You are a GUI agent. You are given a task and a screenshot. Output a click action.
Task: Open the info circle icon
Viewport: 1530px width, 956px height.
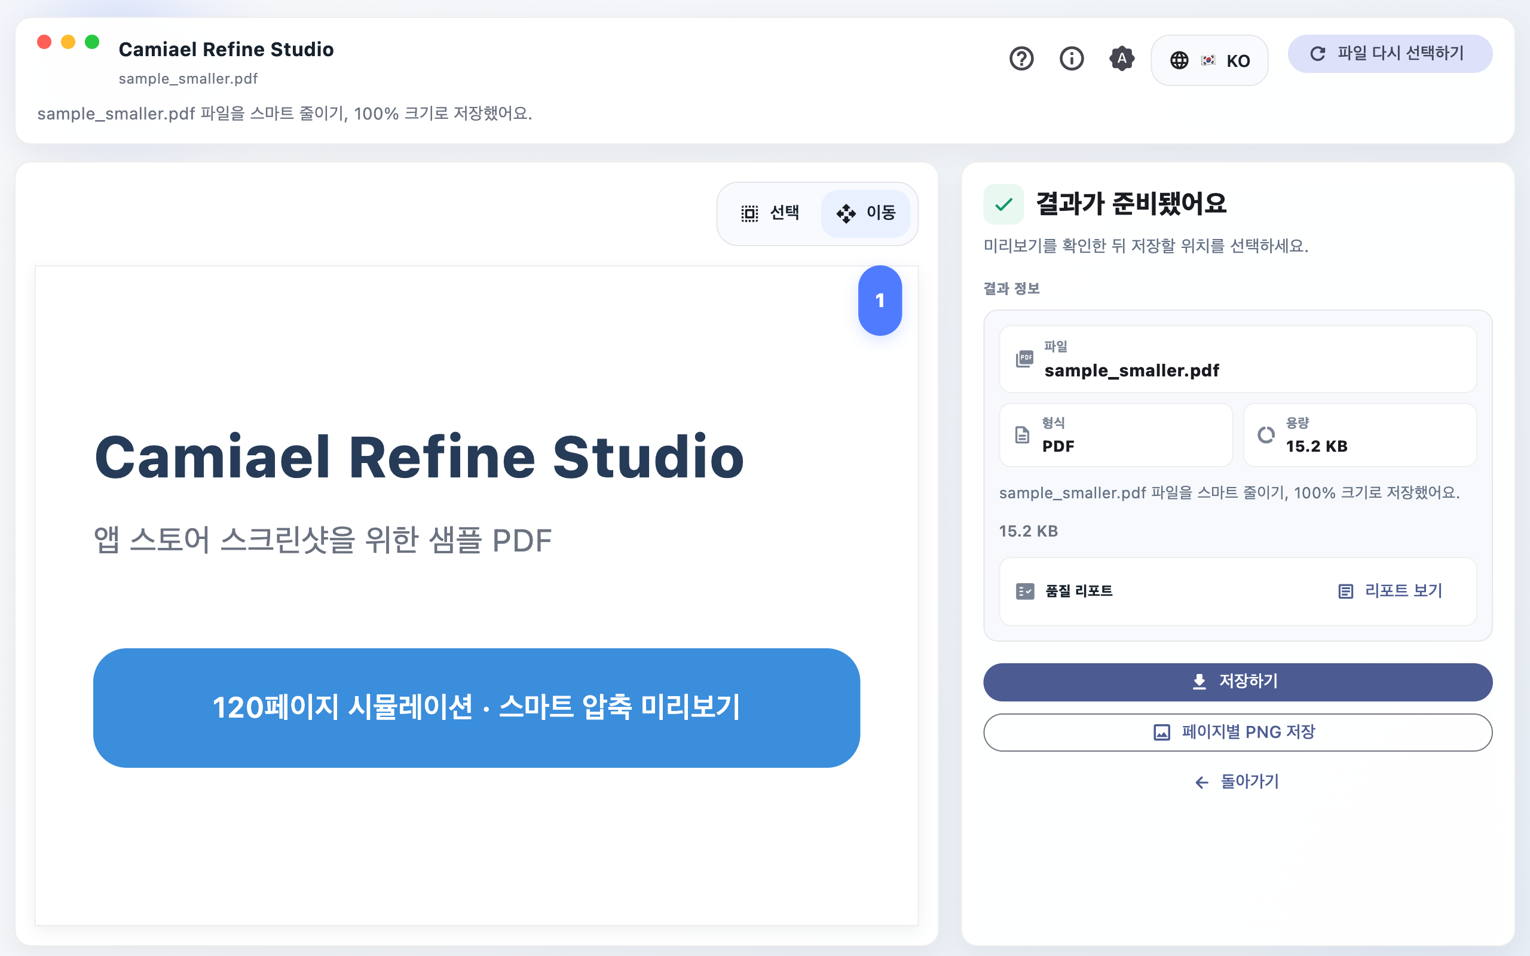pos(1072,59)
